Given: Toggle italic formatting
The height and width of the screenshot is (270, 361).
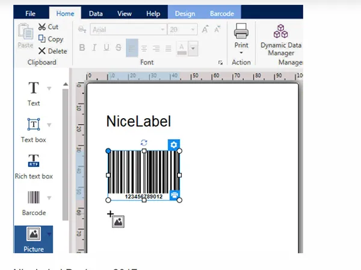Looking at the screenshot, I should tap(94, 48).
